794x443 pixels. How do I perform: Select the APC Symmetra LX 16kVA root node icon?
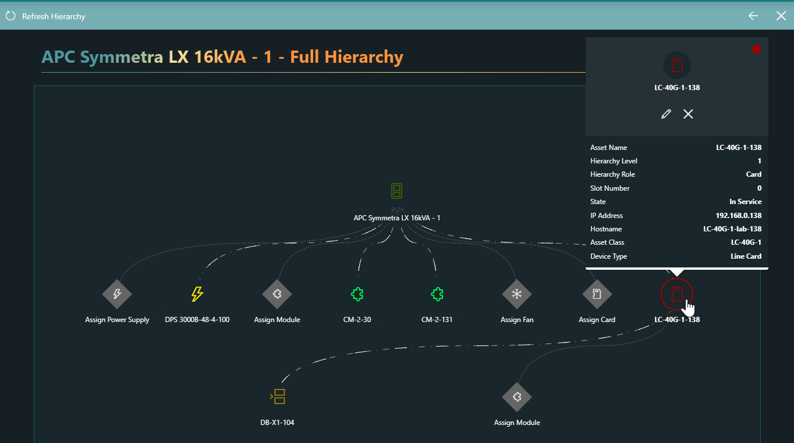(396, 191)
